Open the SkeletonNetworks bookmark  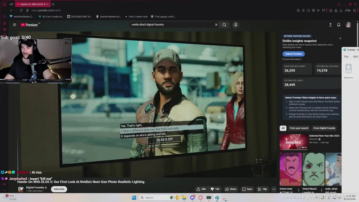pos(108,17)
